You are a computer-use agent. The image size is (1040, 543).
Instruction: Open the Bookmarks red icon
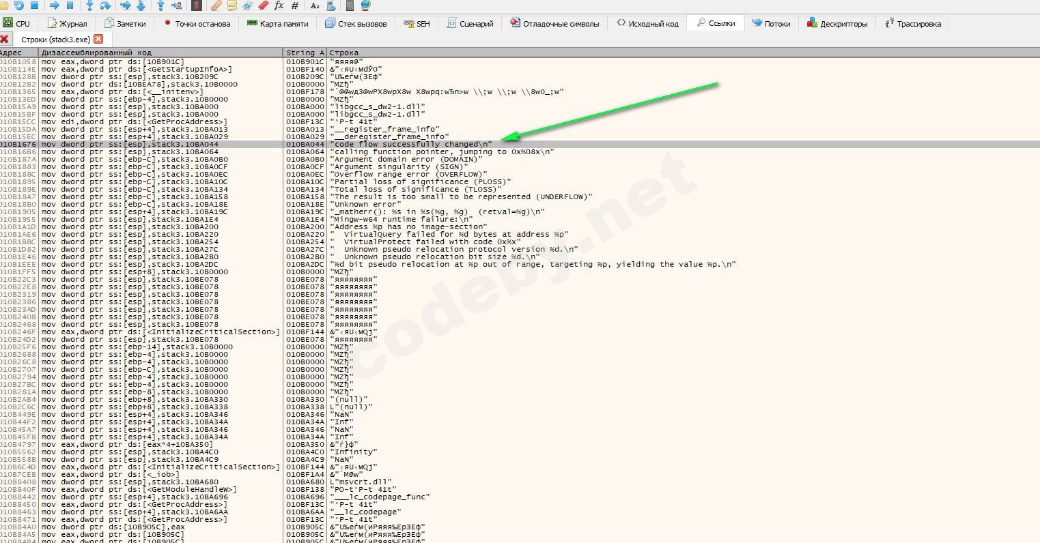coord(263,5)
